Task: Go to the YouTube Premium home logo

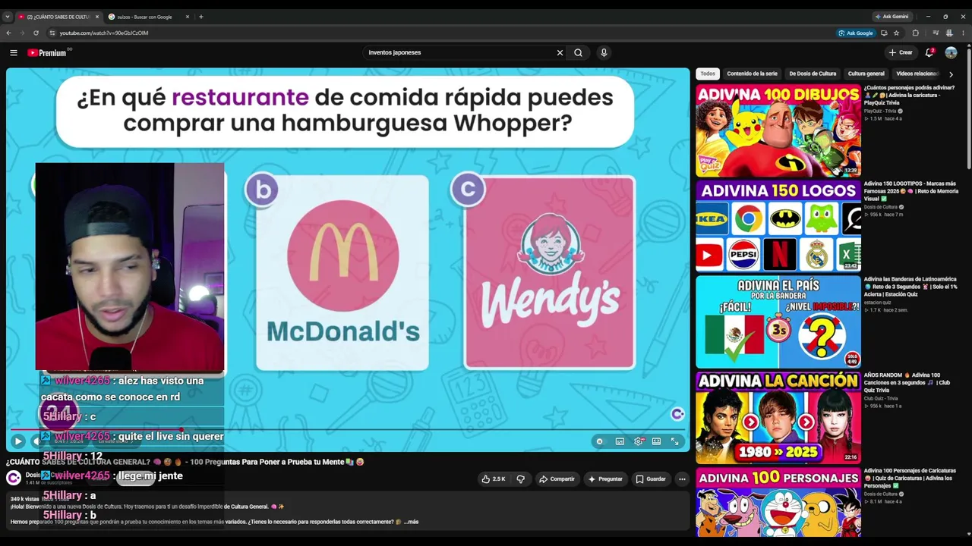Action: [49, 52]
